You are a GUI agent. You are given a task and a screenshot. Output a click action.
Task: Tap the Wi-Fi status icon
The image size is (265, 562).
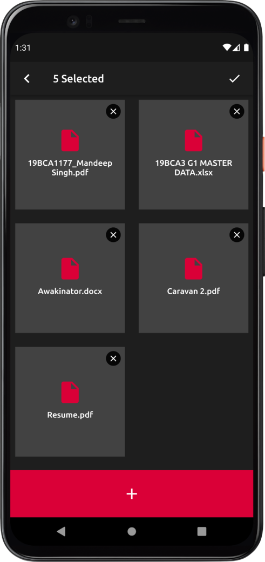pos(226,48)
